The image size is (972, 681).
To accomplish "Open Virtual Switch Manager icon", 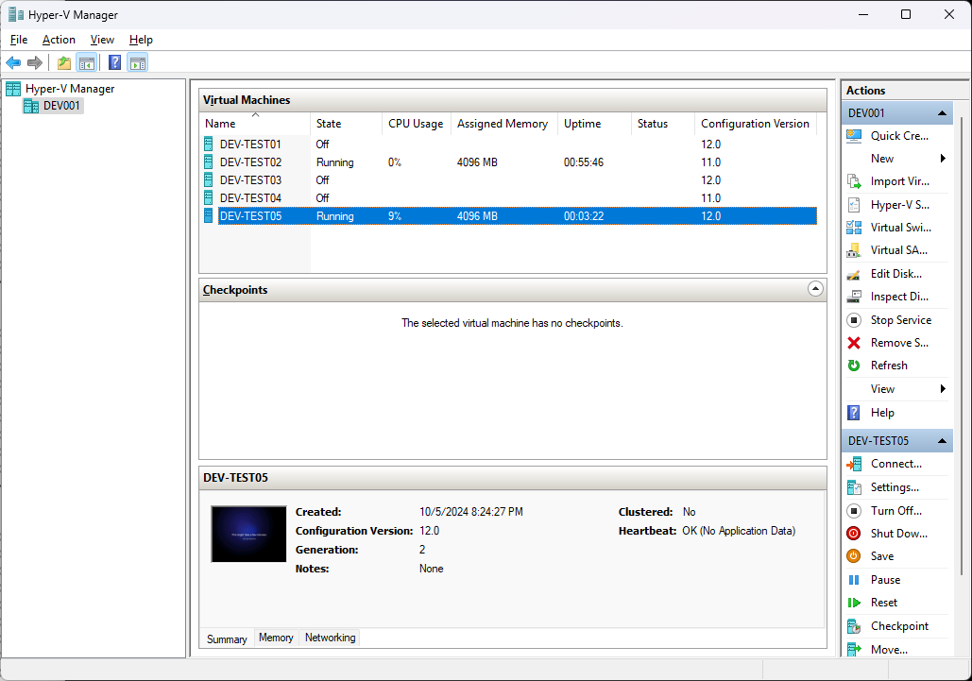I will 854,228.
